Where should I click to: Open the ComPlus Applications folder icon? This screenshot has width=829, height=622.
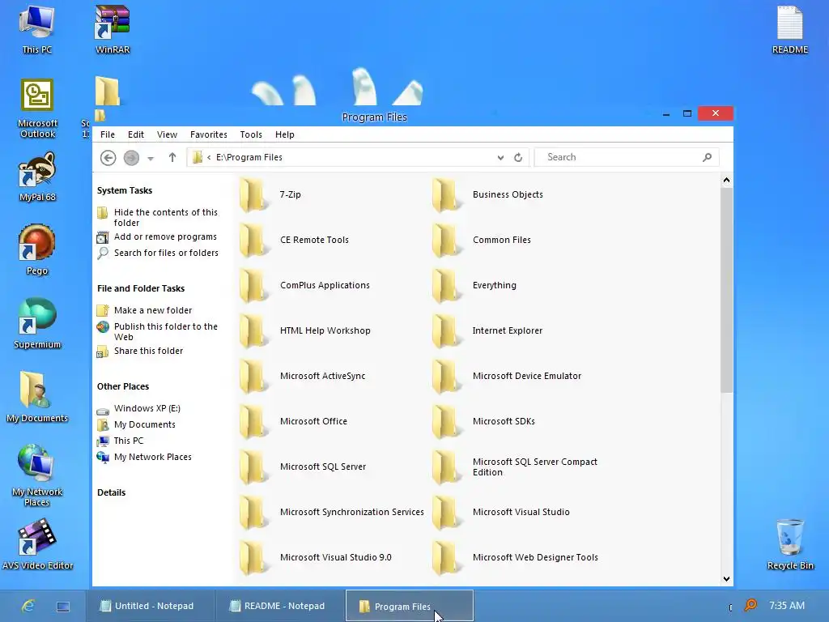253,286
